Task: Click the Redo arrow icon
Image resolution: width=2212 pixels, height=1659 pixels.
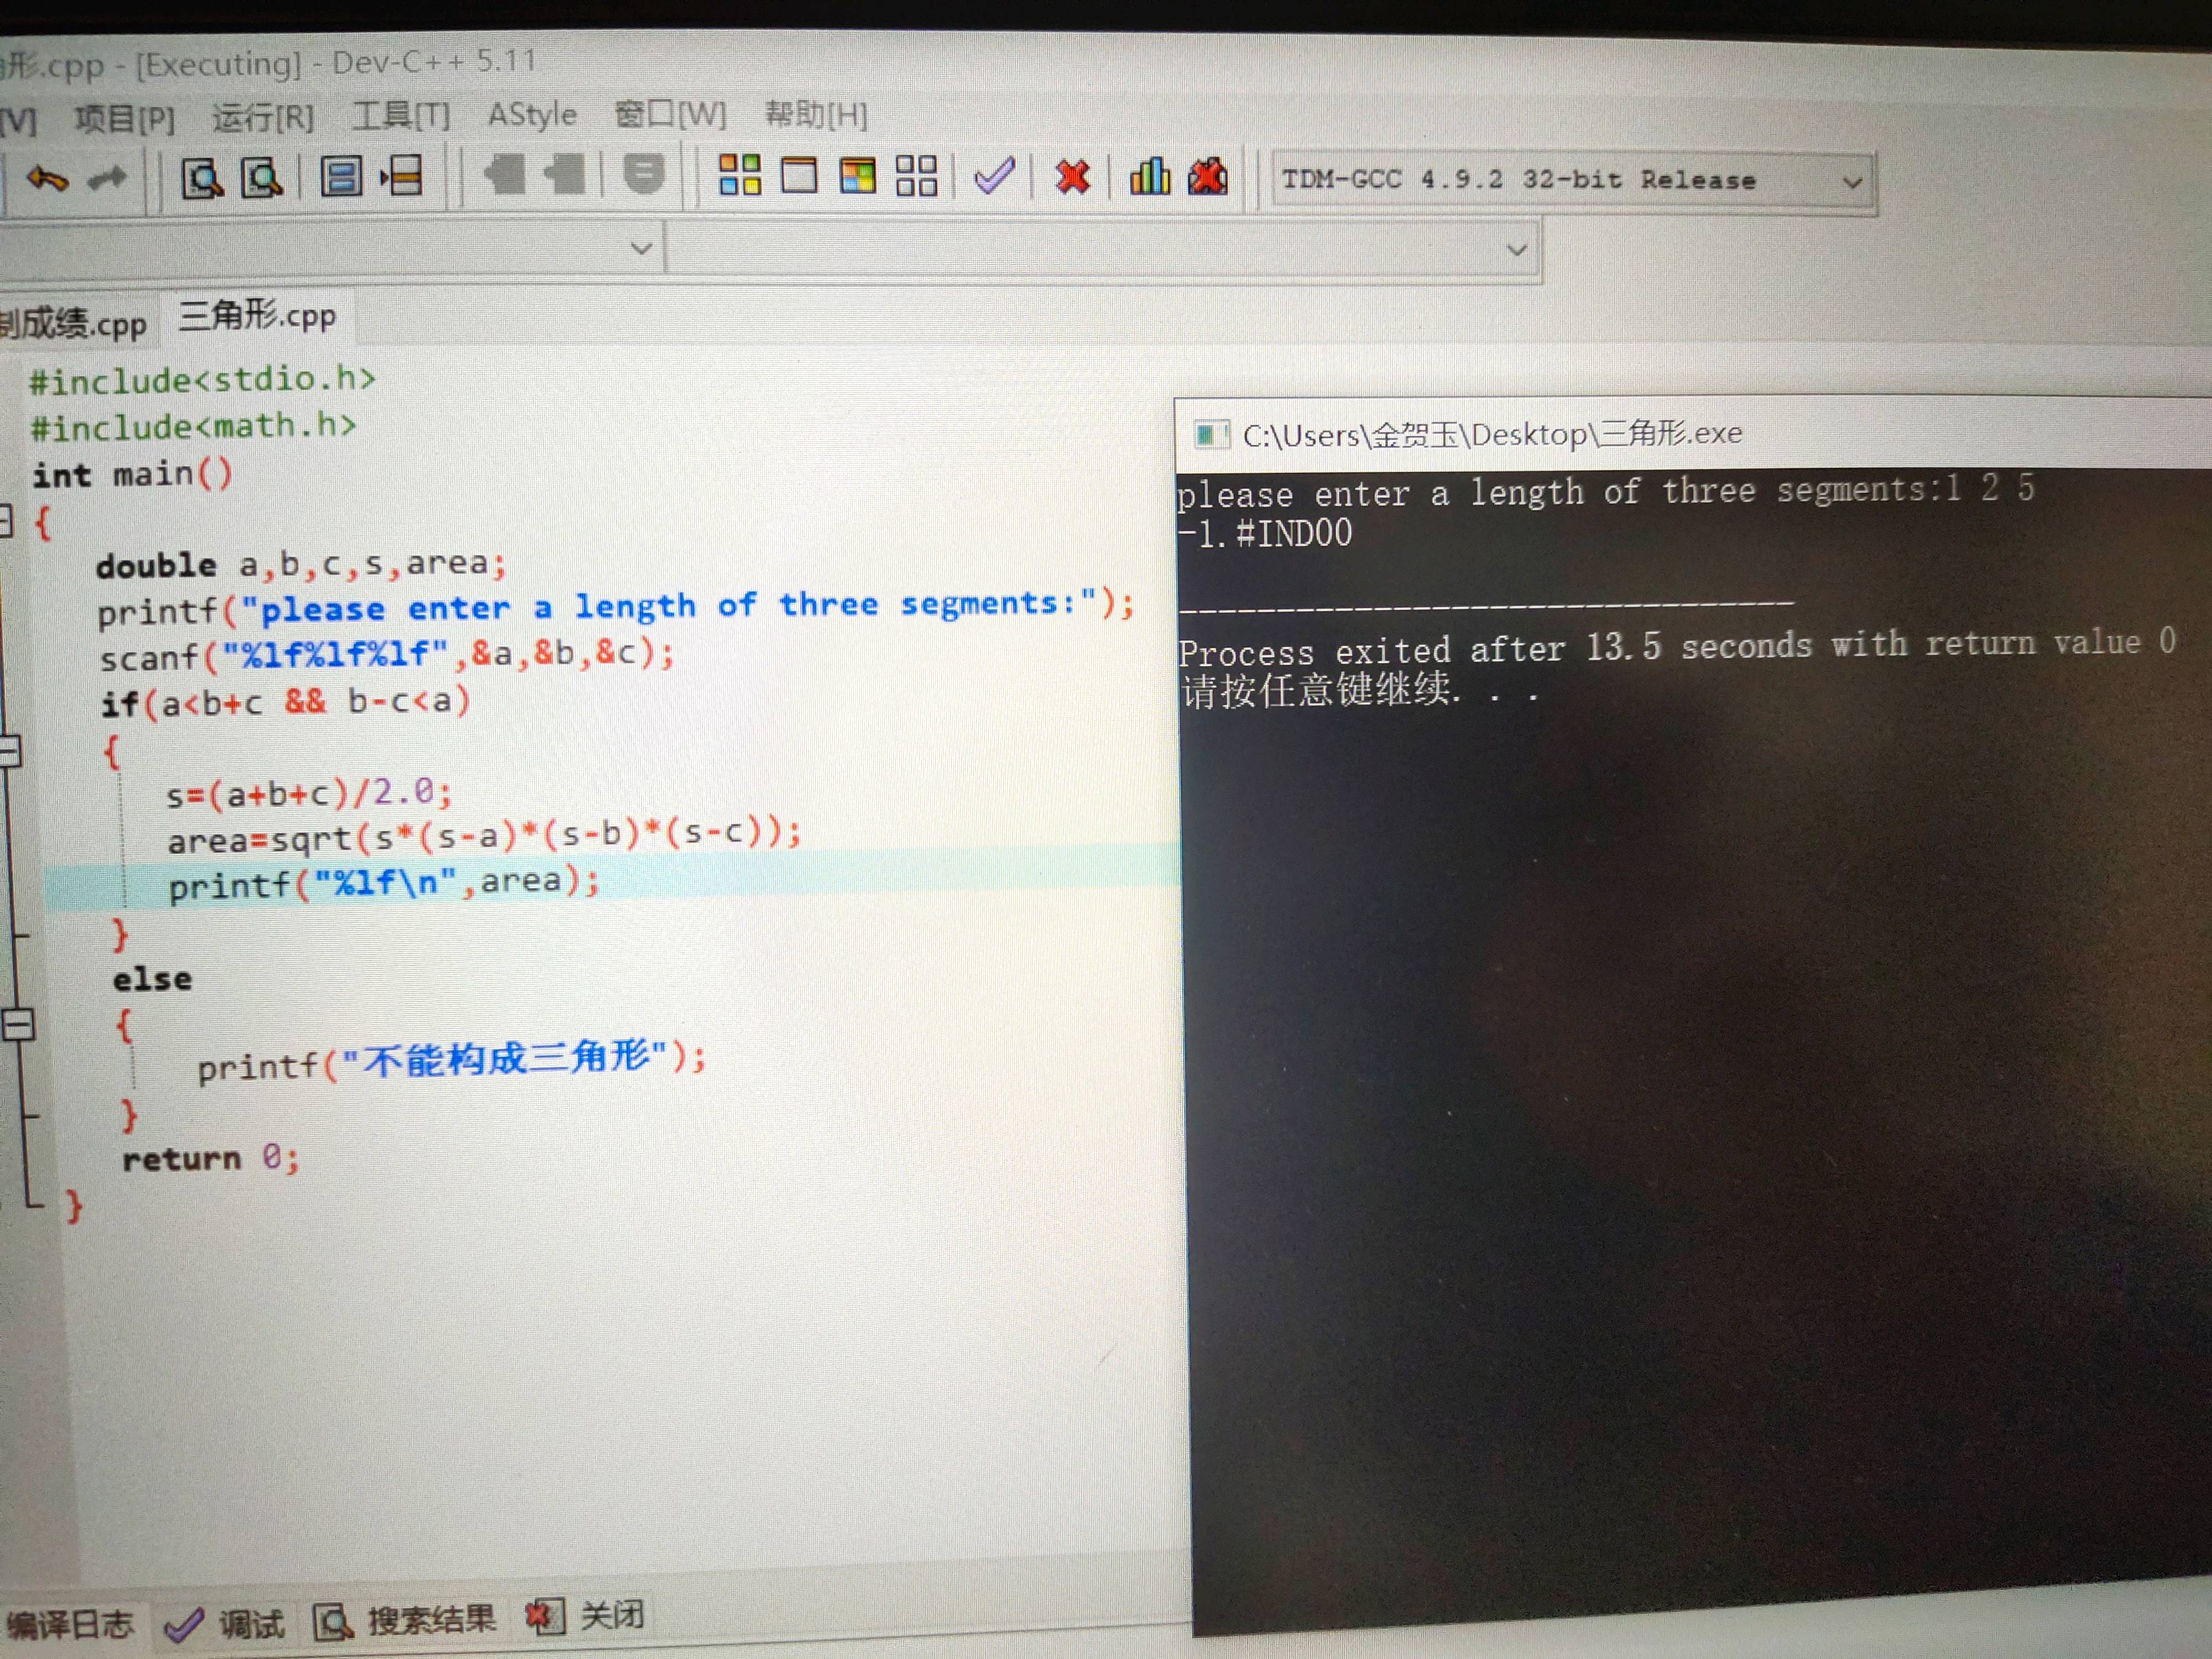Action: click(107, 178)
